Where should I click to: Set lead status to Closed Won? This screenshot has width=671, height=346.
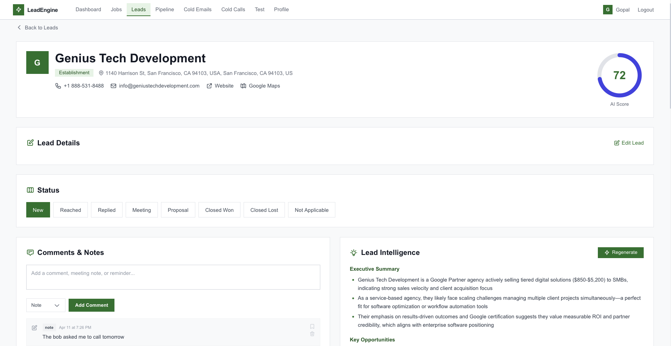click(219, 210)
